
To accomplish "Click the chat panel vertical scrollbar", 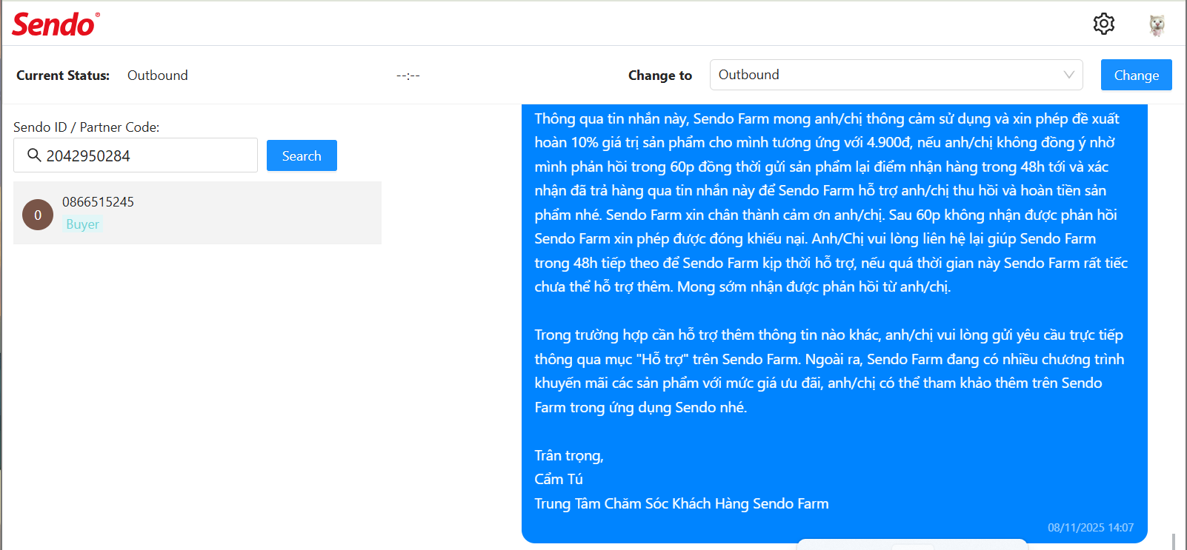I will pyautogui.click(x=1174, y=541).
